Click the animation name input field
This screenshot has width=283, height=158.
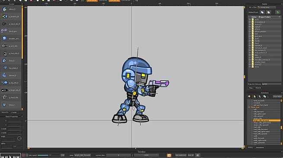coord(82,155)
